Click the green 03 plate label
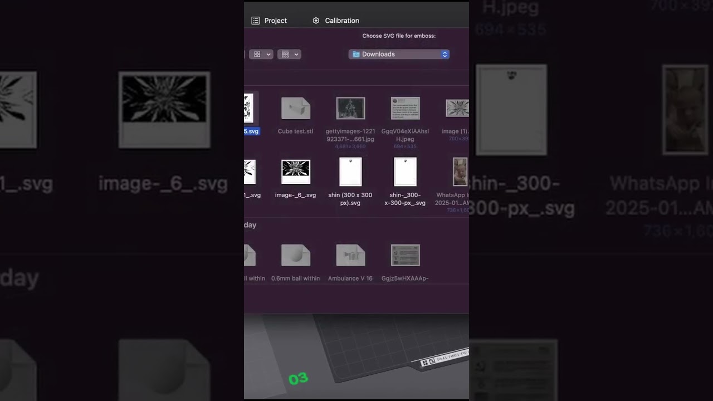 (298, 379)
